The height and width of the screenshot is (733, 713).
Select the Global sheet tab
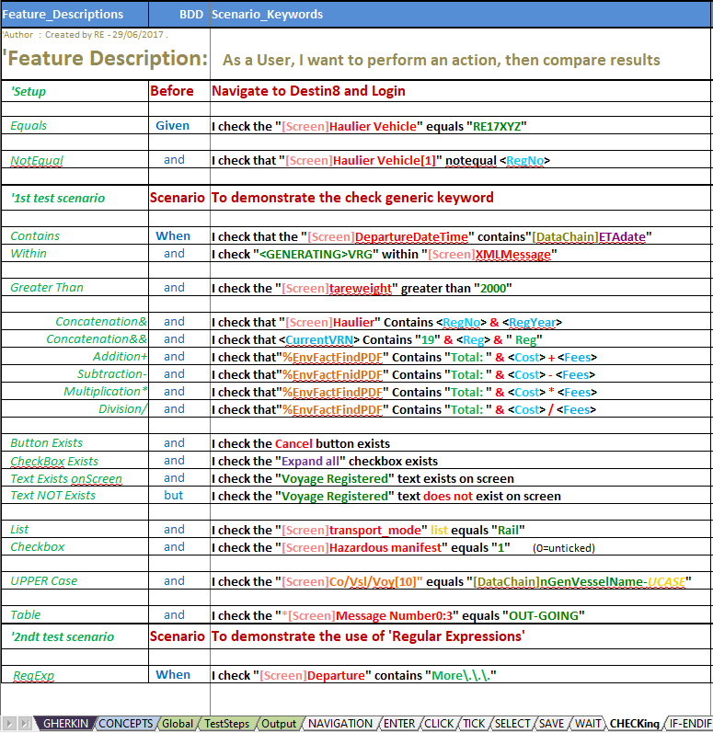[x=178, y=724]
